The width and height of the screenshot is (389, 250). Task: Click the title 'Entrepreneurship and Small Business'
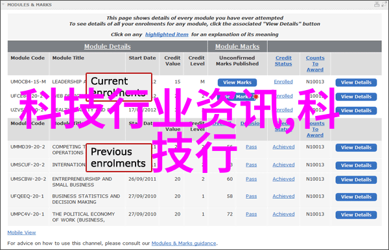tap(82, 182)
